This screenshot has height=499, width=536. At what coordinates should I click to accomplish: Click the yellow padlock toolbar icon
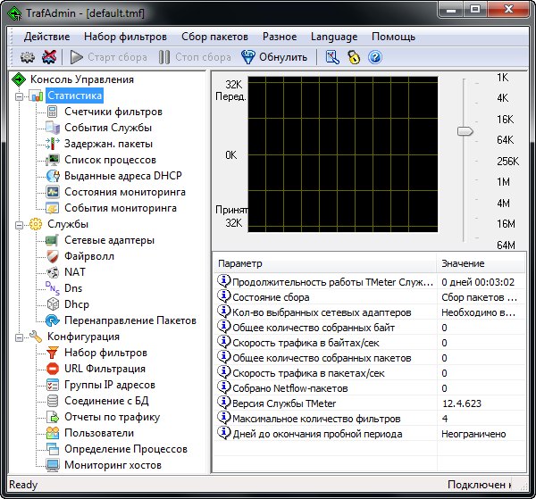[x=354, y=57]
